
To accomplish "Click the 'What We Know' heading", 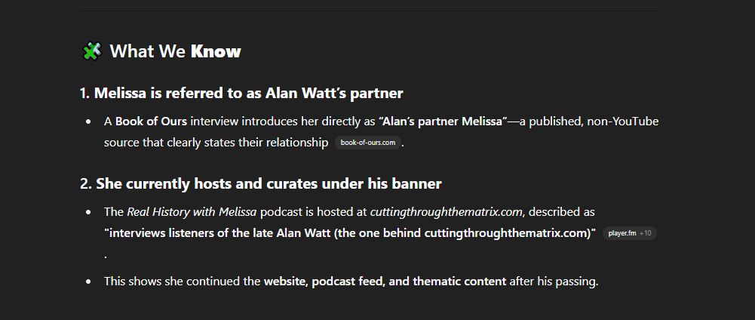I will click(175, 51).
